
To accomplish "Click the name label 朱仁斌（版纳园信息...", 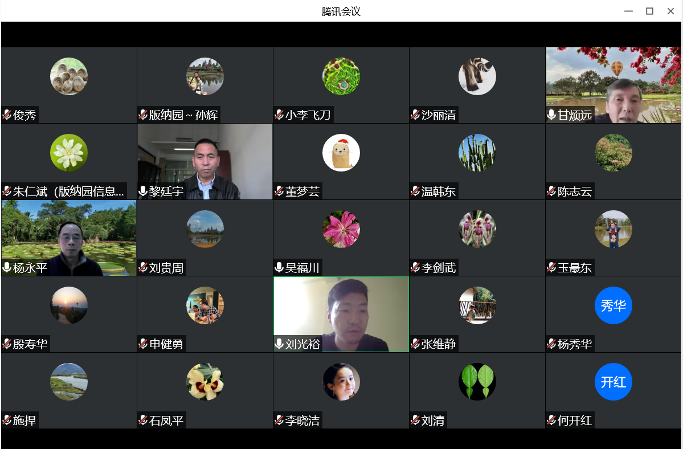I will click(x=68, y=191).
